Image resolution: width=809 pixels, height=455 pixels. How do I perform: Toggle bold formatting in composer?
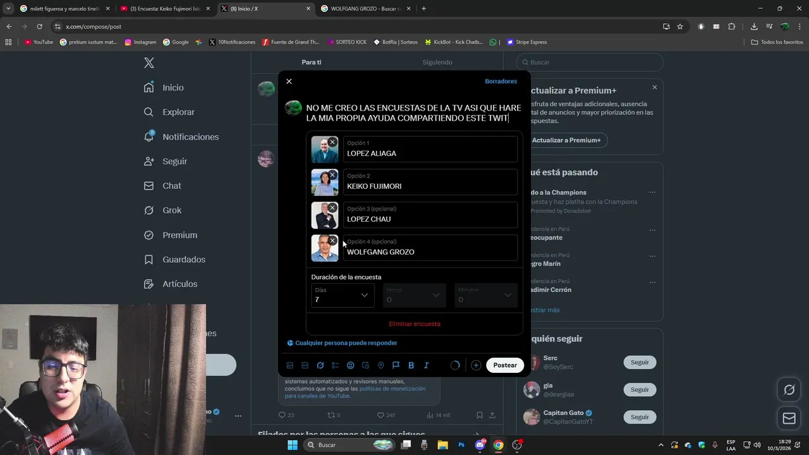pos(411,365)
